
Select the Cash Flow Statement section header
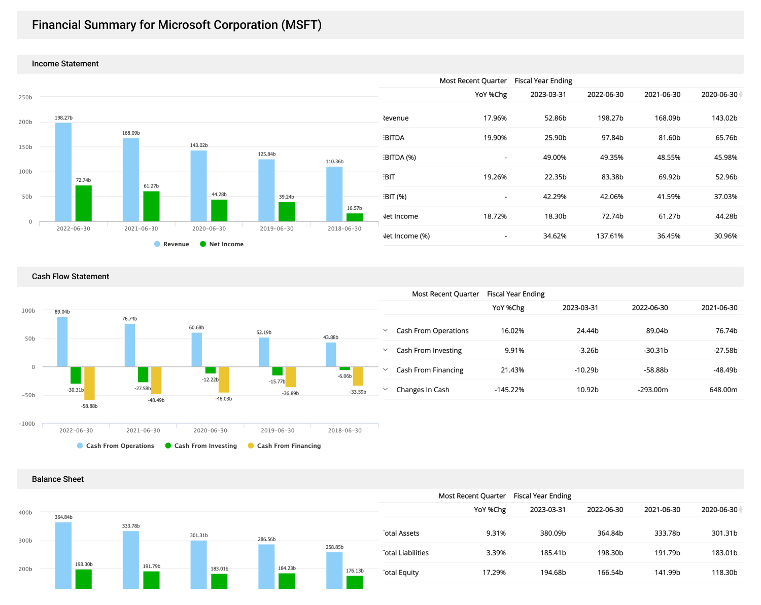click(x=71, y=276)
